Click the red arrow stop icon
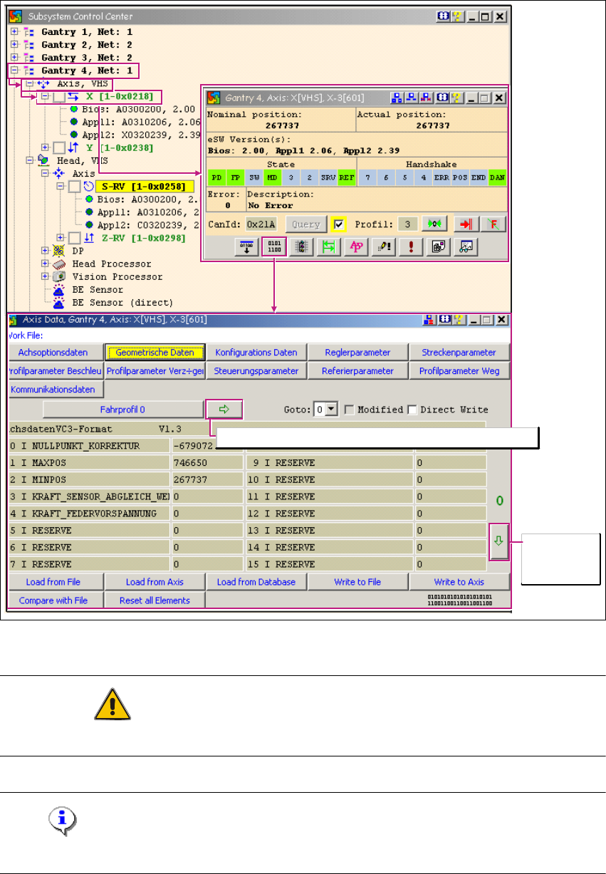 (x=464, y=224)
